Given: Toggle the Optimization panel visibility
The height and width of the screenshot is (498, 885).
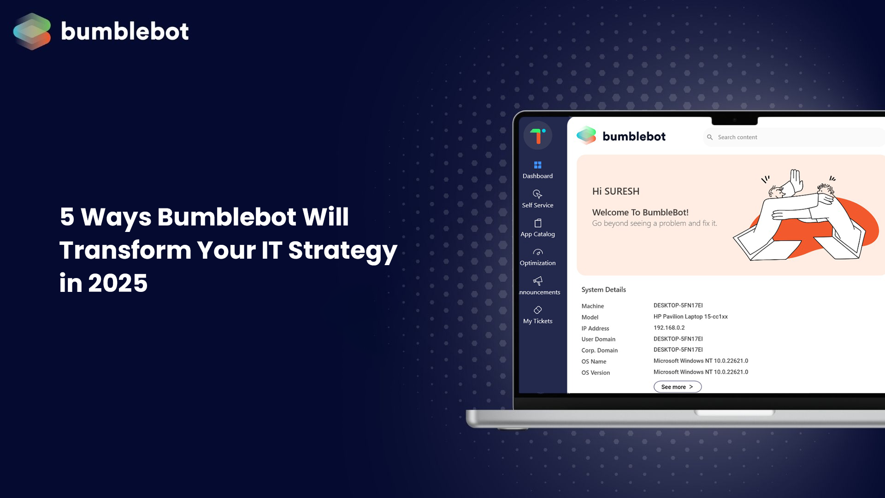Looking at the screenshot, I should pyautogui.click(x=537, y=256).
